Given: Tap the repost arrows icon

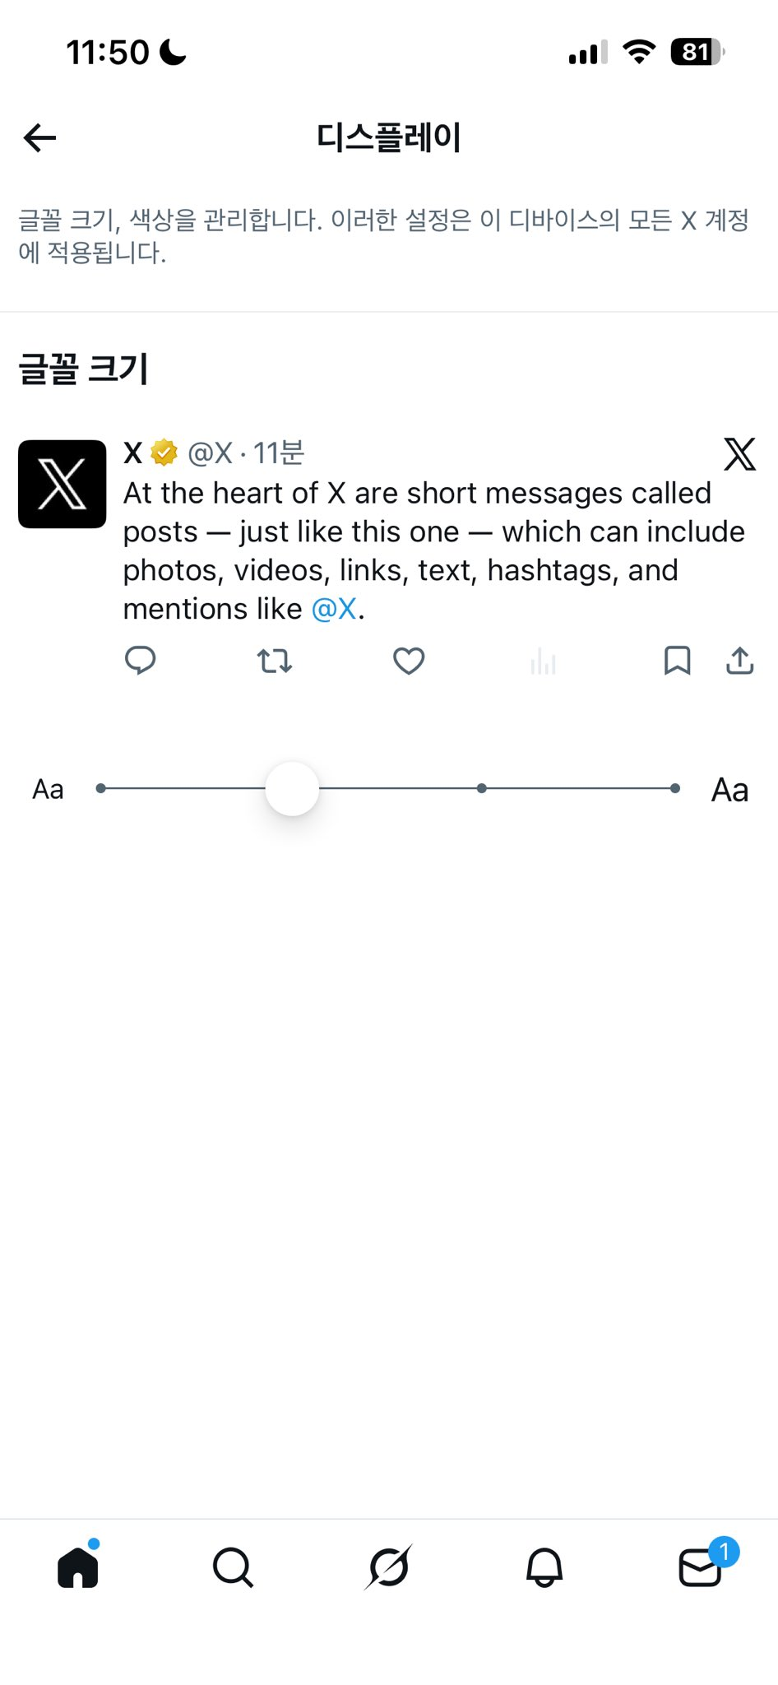Looking at the screenshot, I should click(275, 661).
